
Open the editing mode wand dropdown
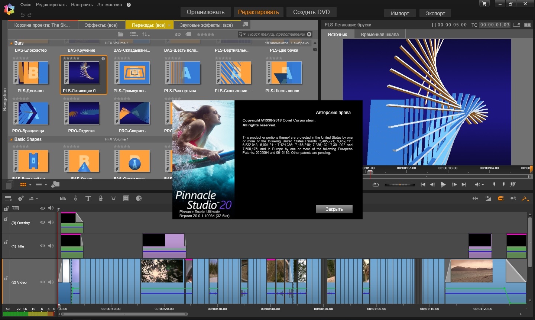[x=525, y=198]
